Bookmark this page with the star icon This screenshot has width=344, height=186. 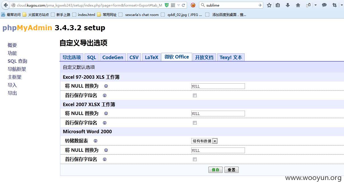click(269, 5)
